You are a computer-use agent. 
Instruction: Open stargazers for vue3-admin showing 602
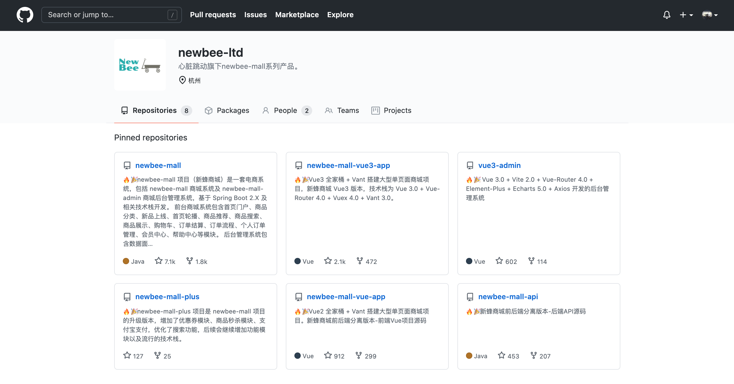pyautogui.click(x=506, y=261)
